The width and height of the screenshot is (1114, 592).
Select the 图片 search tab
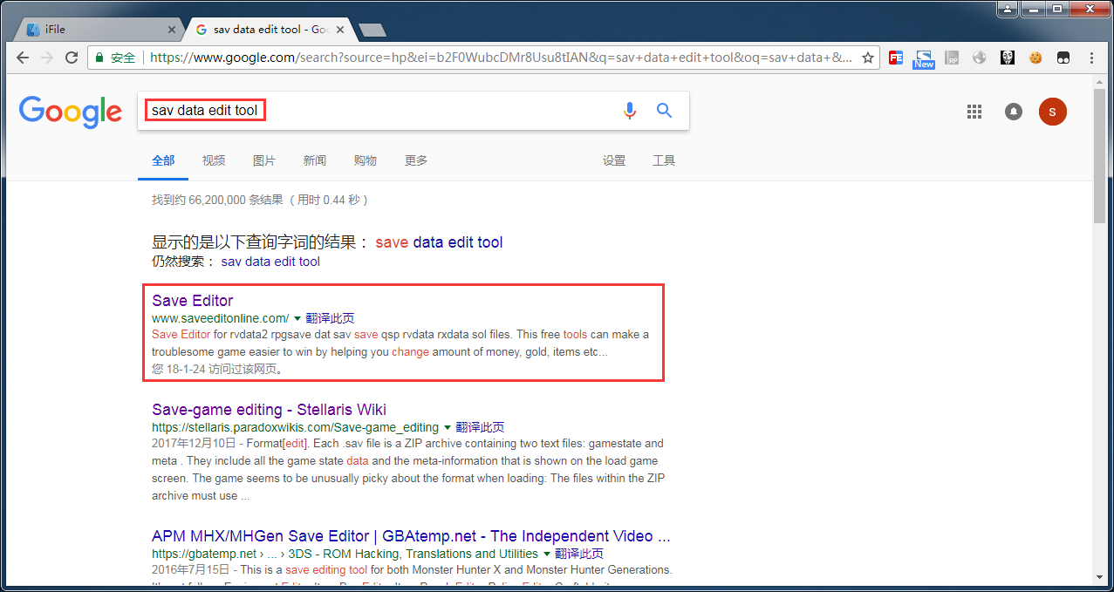[263, 160]
